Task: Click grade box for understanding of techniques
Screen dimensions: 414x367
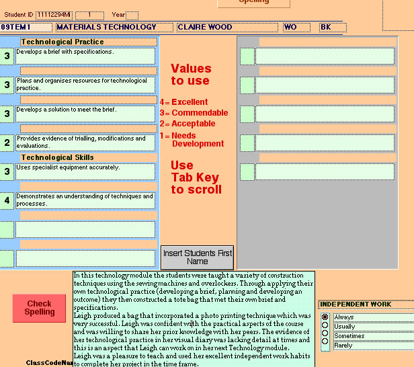Action: click(x=7, y=201)
